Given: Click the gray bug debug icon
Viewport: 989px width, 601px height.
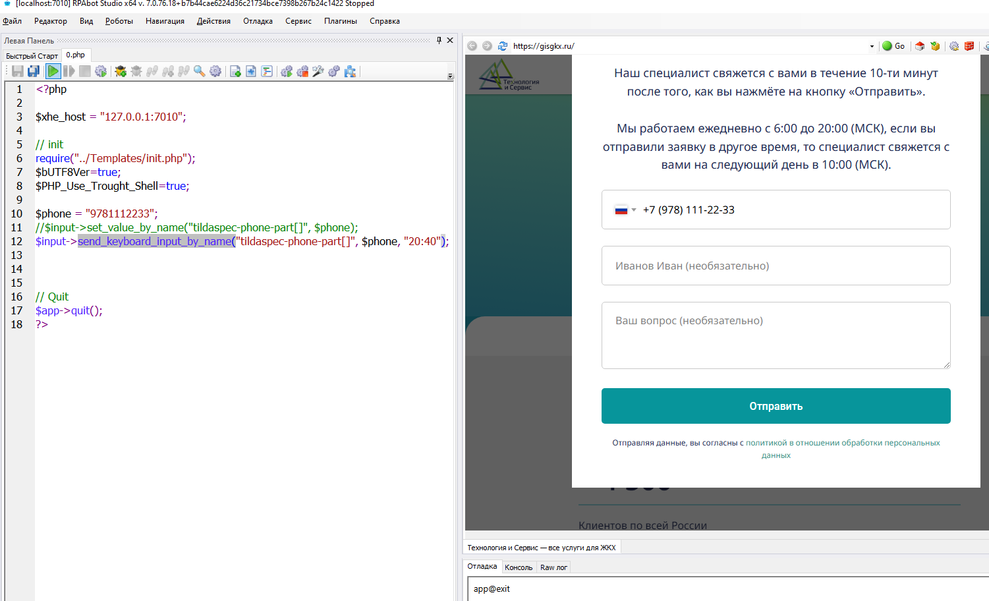Looking at the screenshot, I should [x=136, y=71].
